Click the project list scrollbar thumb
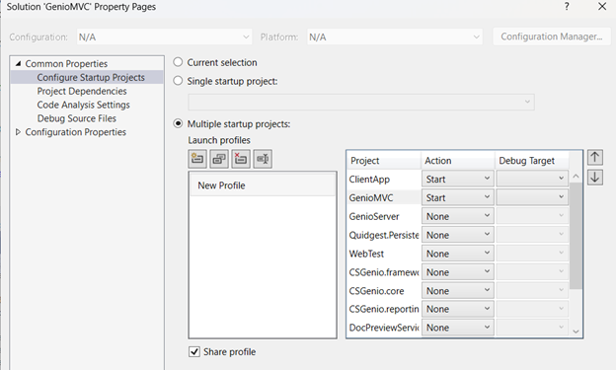This screenshot has height=370, width=616. 576,236
